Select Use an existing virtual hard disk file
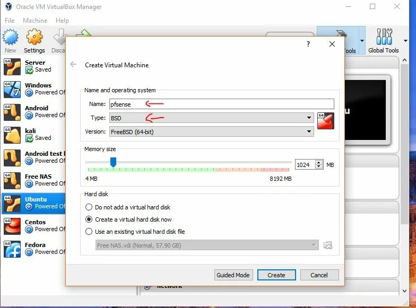416x308 pixels. point(89,231)
